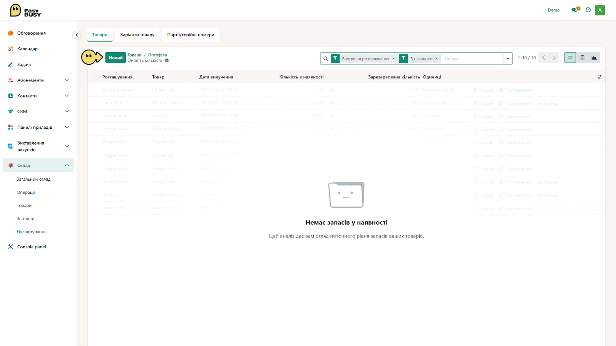Expand the Виставлення рахунків menu
616x346 pixels.
pos(67,146)
